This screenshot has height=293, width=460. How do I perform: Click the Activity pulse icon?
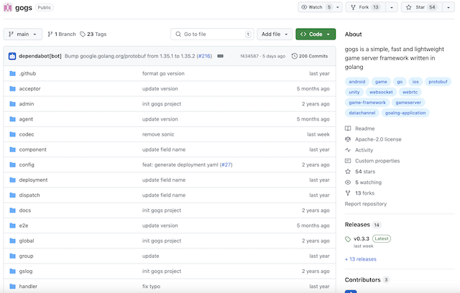pyautogui.click(x=348, y=150)
